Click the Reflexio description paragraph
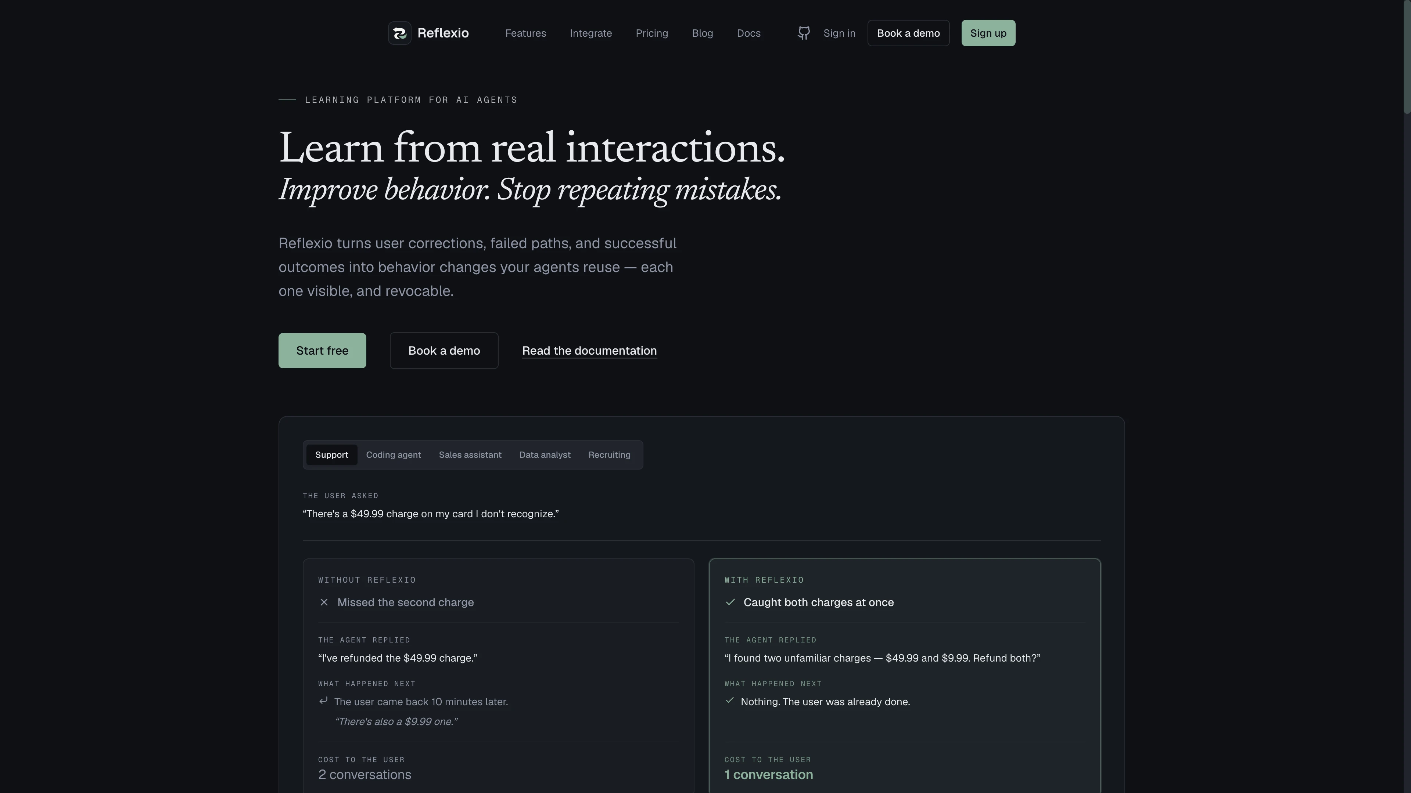 point(478,267)
